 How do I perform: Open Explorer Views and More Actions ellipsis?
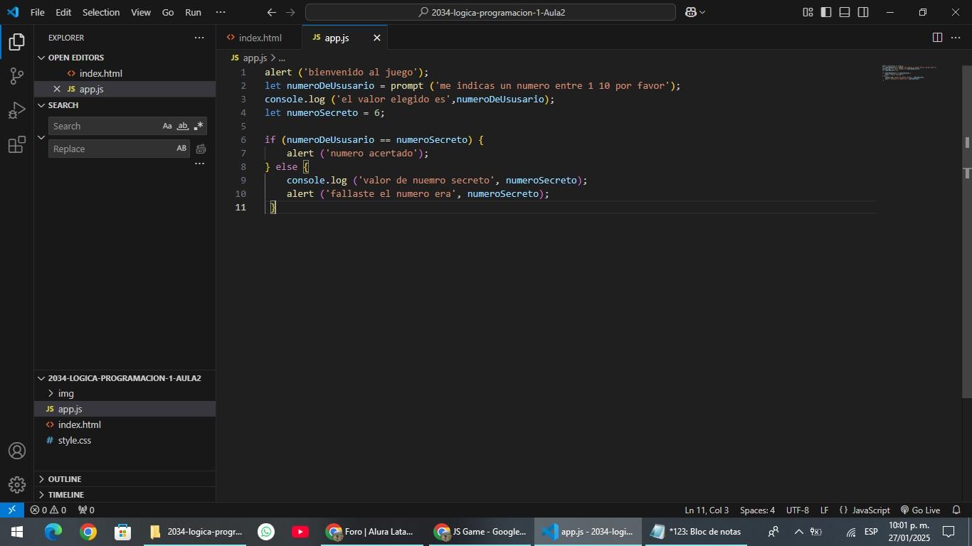(x=199, y=38)
